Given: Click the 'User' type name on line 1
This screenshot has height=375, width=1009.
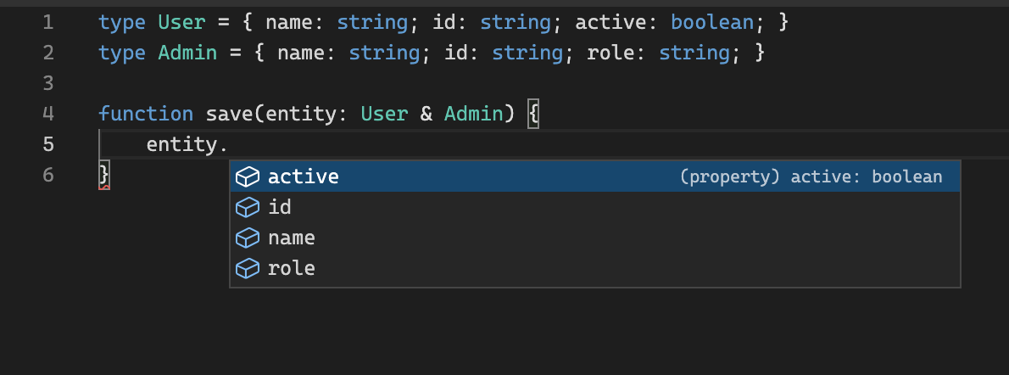Looking at the screenshot, I should (181, 23).
